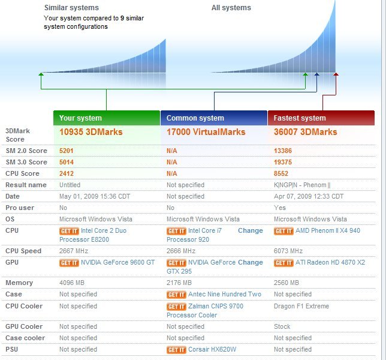Click GPU Cooler value Stock
The width and height of the screenshot is (386, 360).
pyautogui.click(x=282, y=327)
